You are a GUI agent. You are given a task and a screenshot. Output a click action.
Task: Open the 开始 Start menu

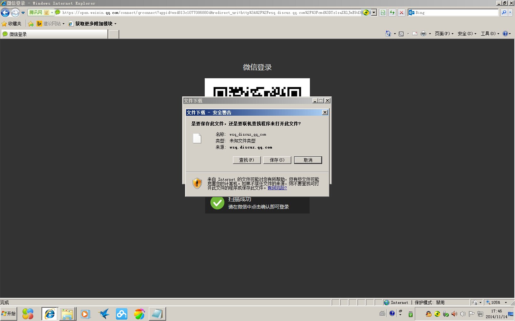(x=9, y=314)
